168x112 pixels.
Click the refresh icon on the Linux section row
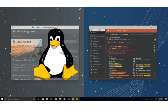pos(155,56)
